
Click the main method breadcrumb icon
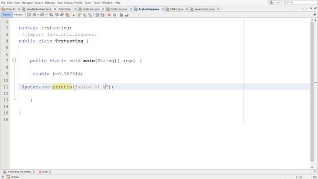pyautogui.click(x=40, y=172)
